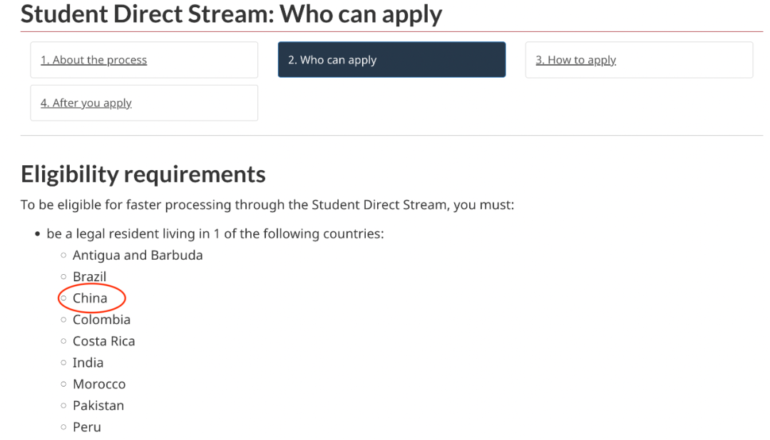
Task: Click the hollow bullet marker beside Brazil
Action: [x=63, y=277]
